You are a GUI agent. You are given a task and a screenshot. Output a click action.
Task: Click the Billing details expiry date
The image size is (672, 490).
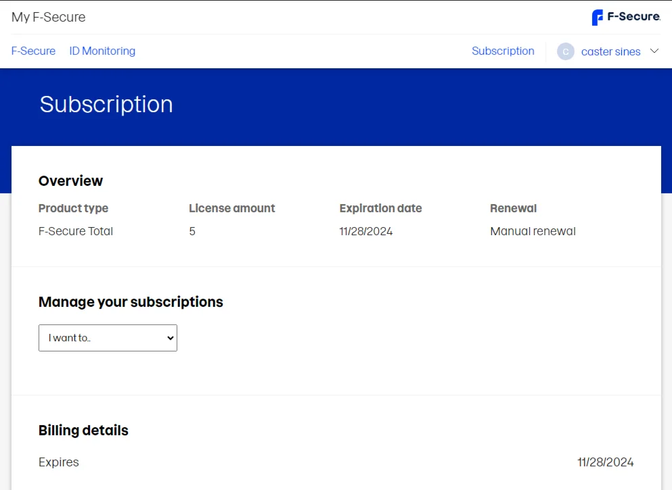[x=605, y=462]
